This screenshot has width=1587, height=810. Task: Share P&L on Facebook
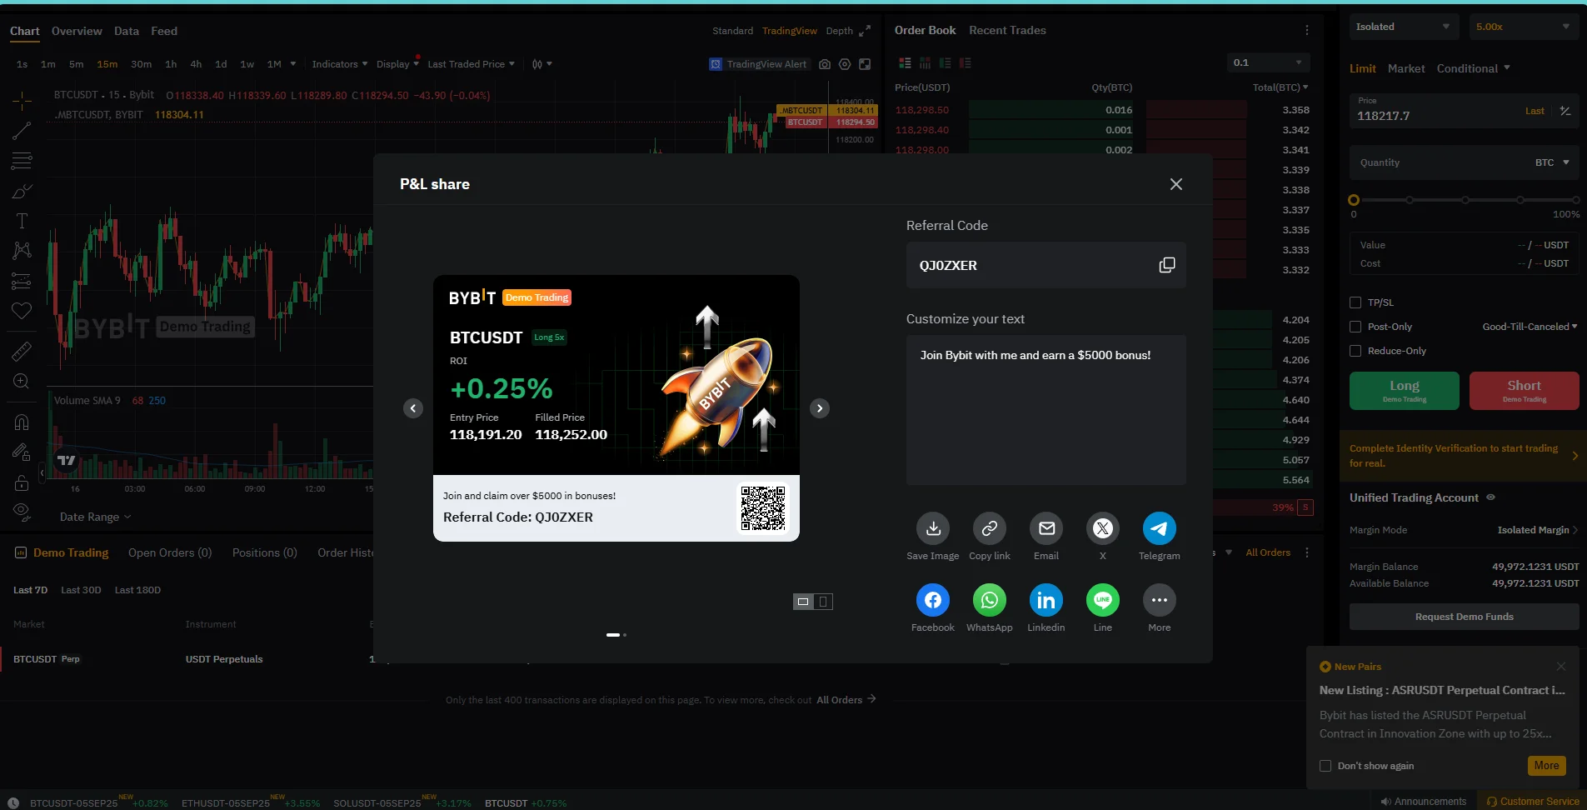(x=933, y=600)
